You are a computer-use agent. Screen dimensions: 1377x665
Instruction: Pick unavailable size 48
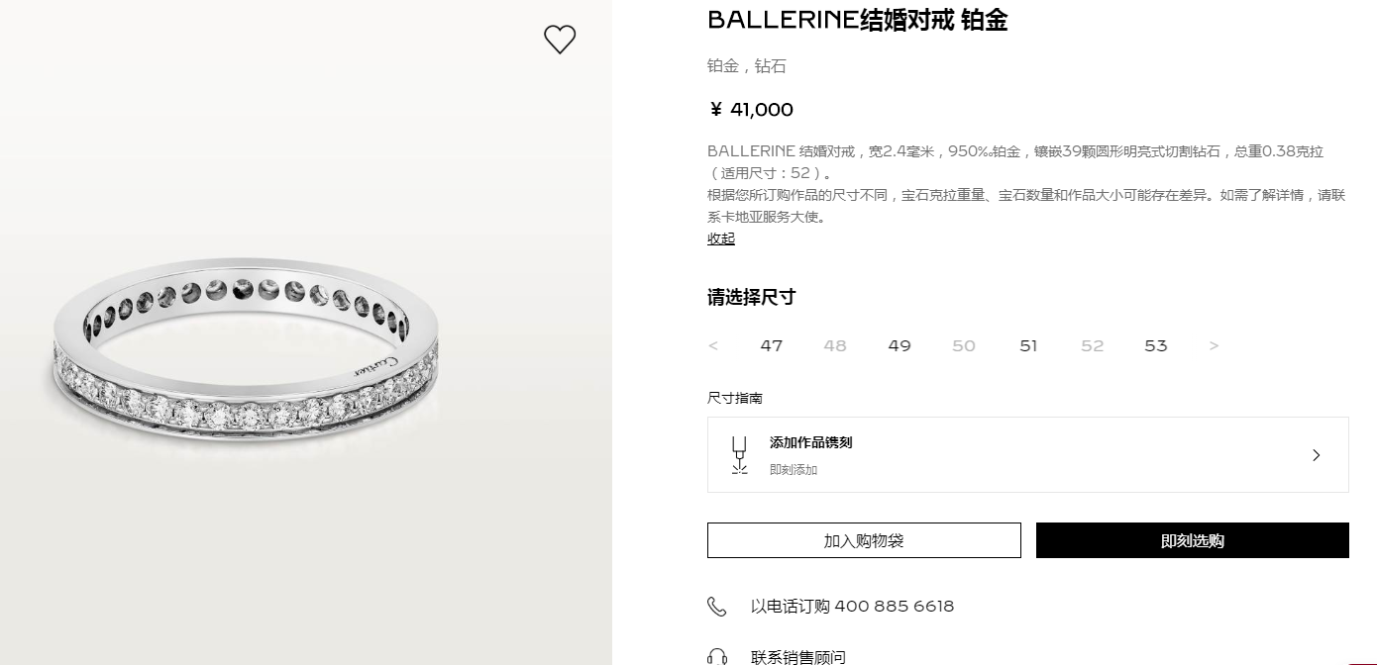click(835, 346)
